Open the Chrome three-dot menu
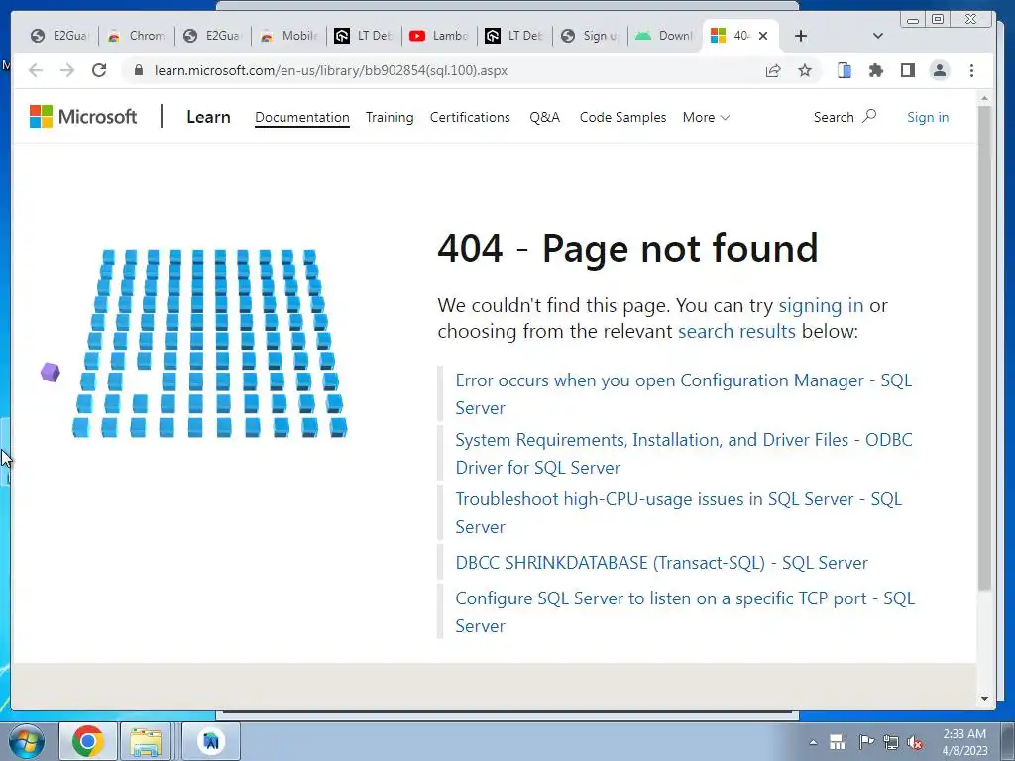 [x=971, y=70]
